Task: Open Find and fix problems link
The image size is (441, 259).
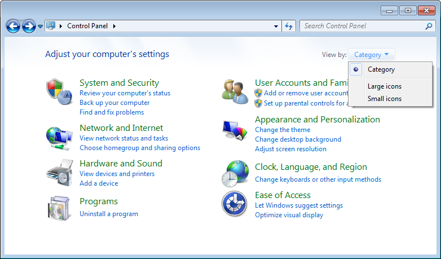Action: pyautogui.click(x=112, y=112)
